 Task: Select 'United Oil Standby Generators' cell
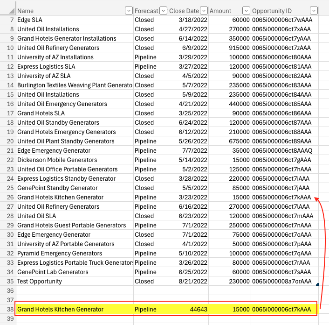[75, 122]
